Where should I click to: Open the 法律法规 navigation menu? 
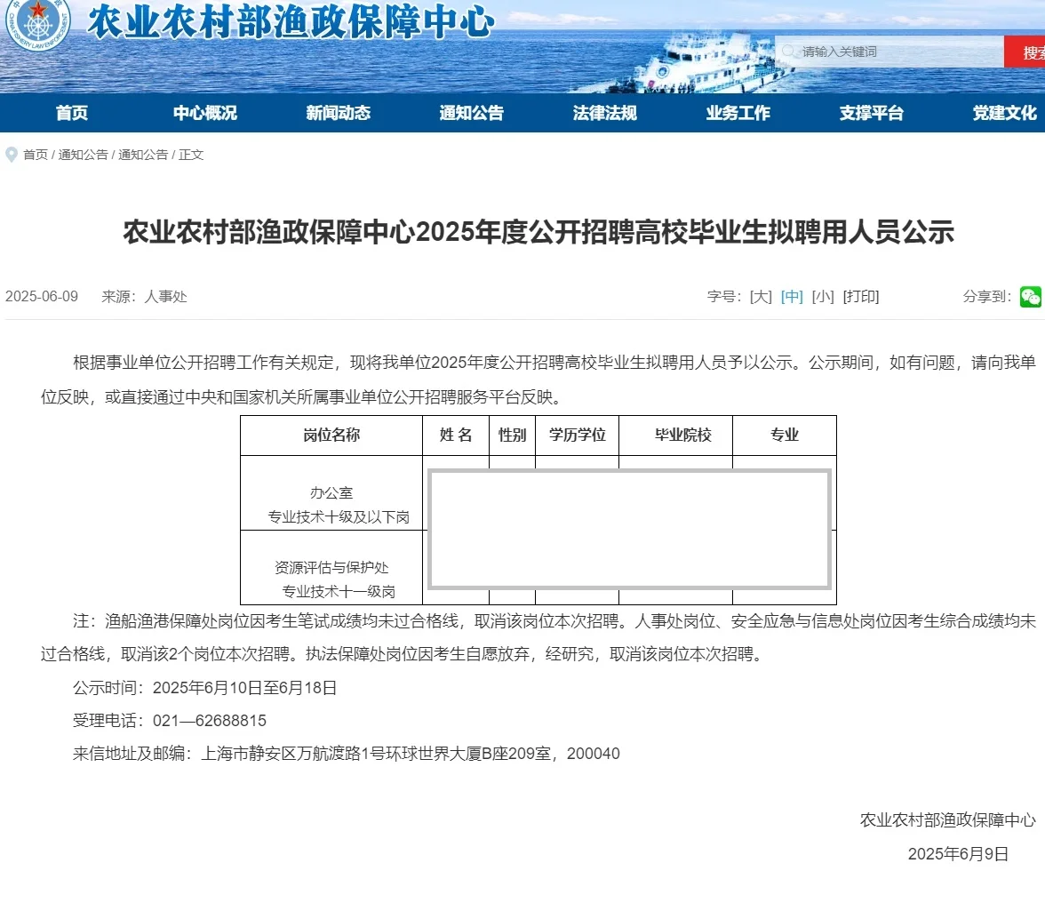click(605, 113)
